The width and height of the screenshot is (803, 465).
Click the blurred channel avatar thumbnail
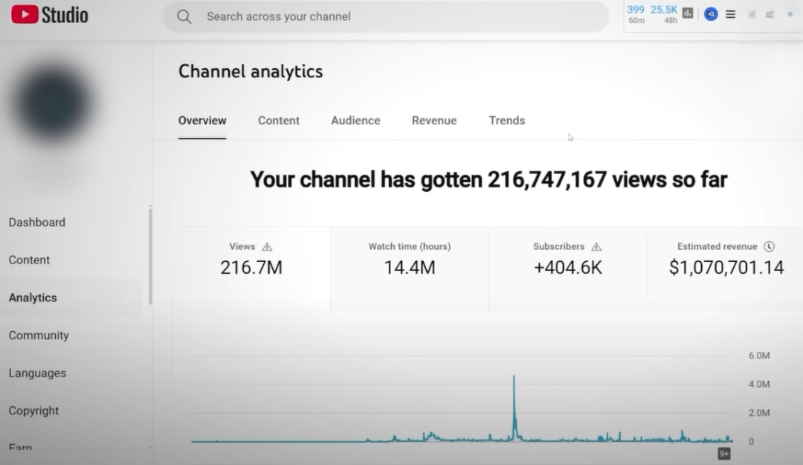tap(54, 104)
